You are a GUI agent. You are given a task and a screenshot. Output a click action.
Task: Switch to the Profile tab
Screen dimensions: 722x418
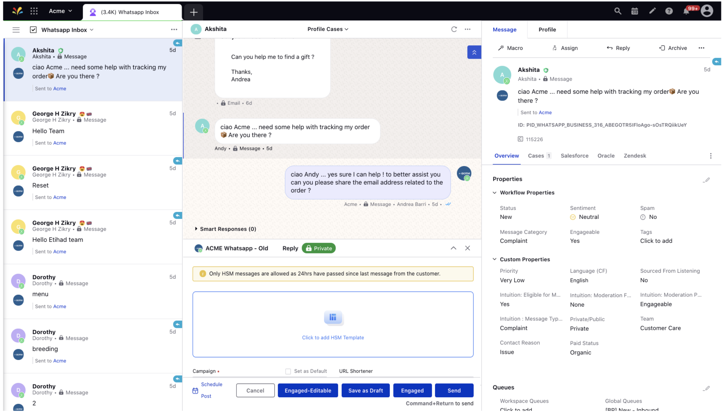(547, 29)
